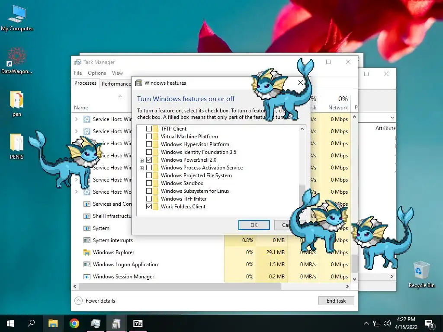Click Task Manager horizontal scrollbar thumb
This screenshot has height=332, width=443.
(180, 286)
